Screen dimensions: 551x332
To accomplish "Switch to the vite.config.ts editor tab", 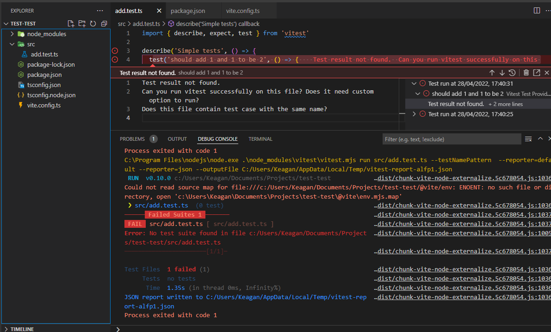I will (x=243, y=11).
